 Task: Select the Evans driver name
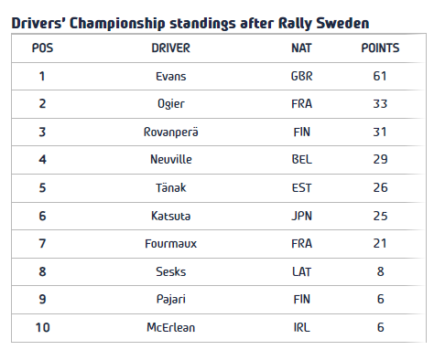tap(171, 76)
